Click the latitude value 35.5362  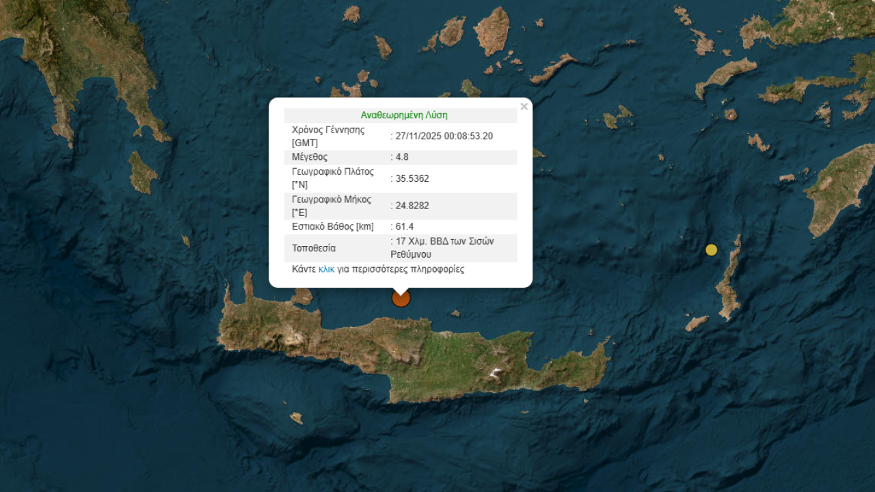(x=412, y=178)
